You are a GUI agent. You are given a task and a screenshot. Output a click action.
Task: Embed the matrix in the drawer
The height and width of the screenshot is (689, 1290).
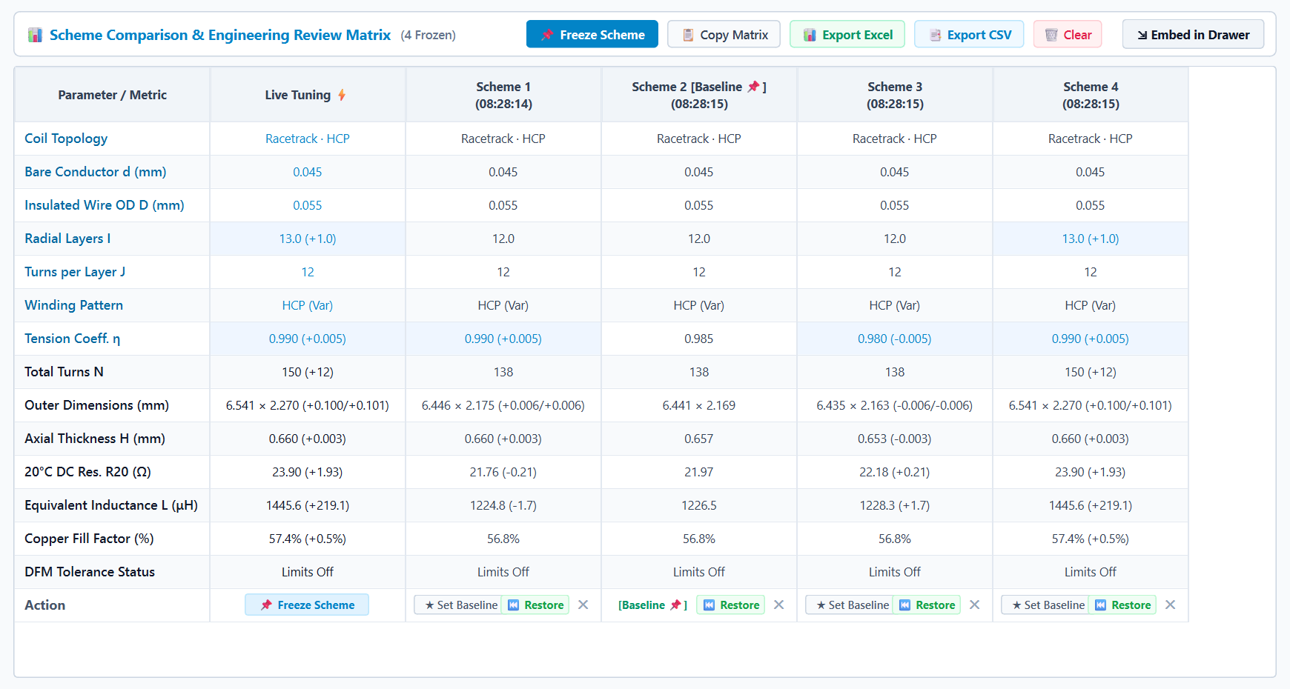pyautogui.click(x=1193, y=34)
